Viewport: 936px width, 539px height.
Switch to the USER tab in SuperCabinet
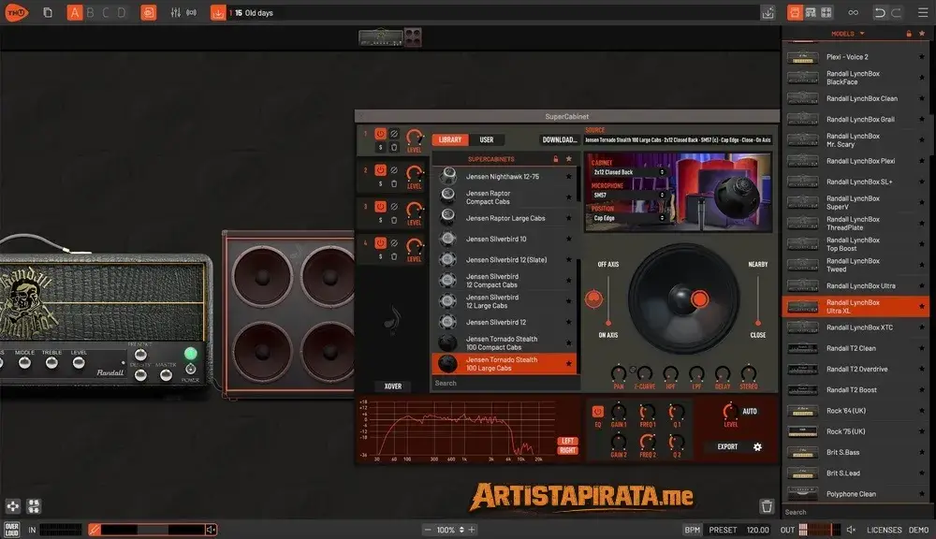click(x=487, y=139)
